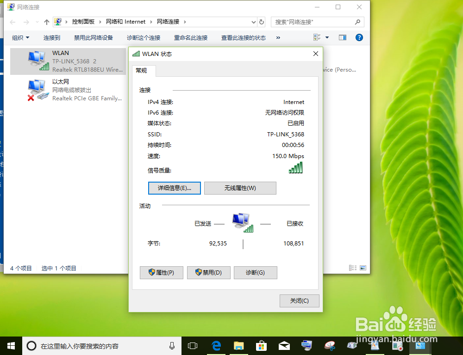The height and width of the screenshot is (355, 463).
Task: Click the signal quality bars indicator
Action: point(295,167)
